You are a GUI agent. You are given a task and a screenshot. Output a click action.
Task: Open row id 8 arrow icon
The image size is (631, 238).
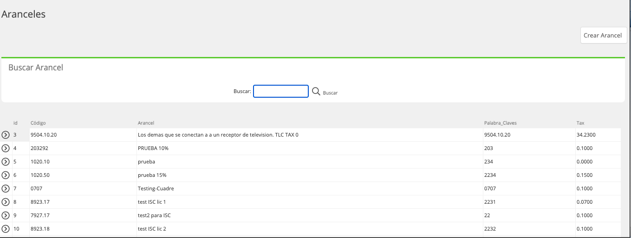pyautogui.click(x=6, y=202)
